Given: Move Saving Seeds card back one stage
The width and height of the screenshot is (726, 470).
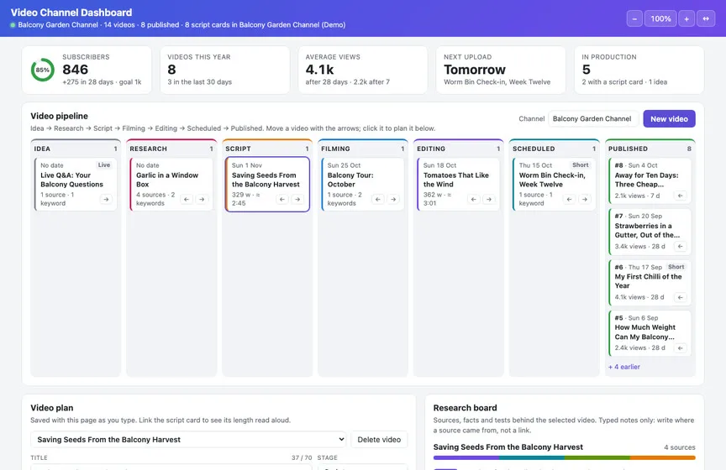Looking at the screenshot, I should pyautogui.click(x=282, y=200).
